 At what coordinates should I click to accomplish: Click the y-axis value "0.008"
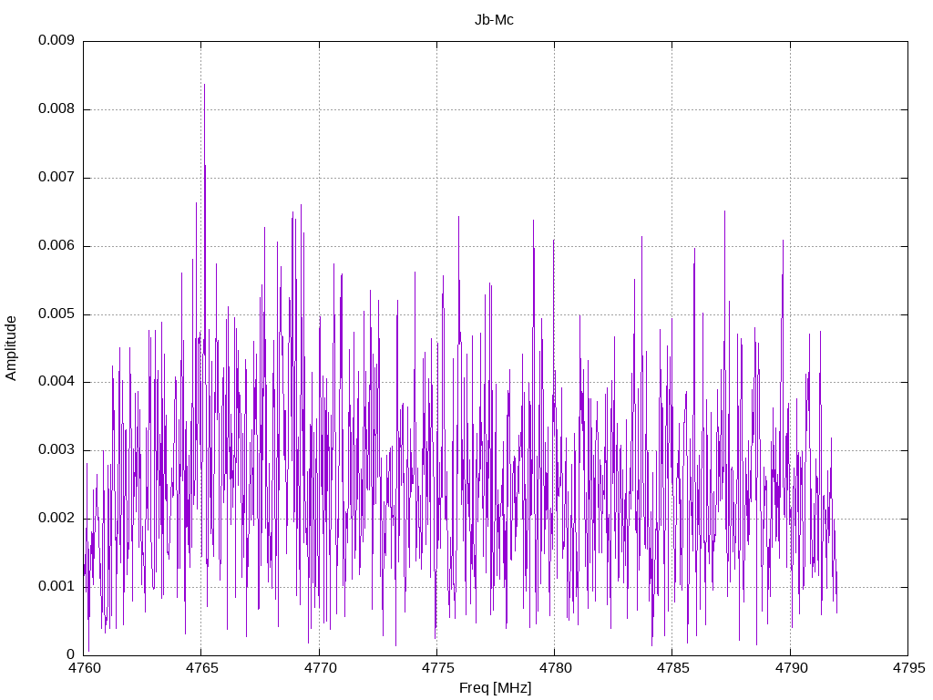pos(56,108)
